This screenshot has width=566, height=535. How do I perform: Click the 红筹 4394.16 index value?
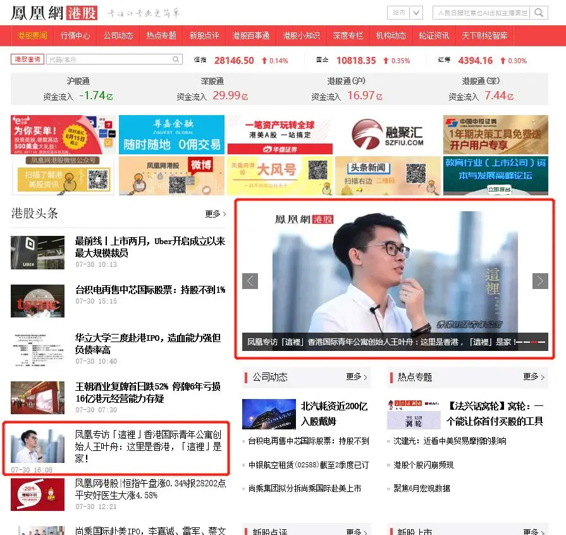point(475,60)
